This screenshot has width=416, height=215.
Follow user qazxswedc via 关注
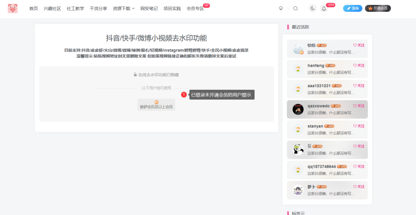[359, 106]
